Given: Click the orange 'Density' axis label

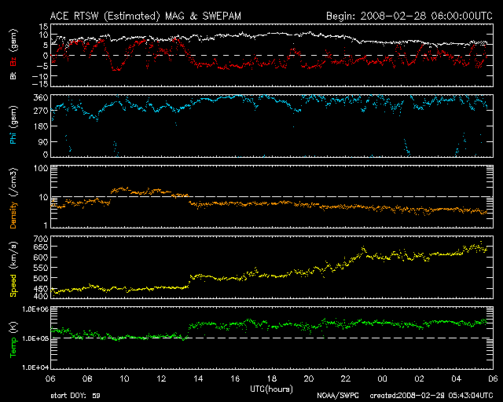Looking at the screenshot, I should tap(13, 215).
